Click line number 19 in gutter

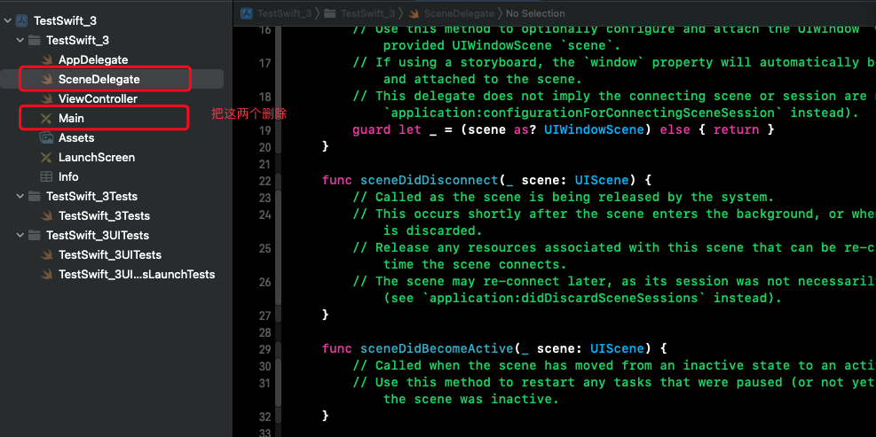(x=264, y=130)
